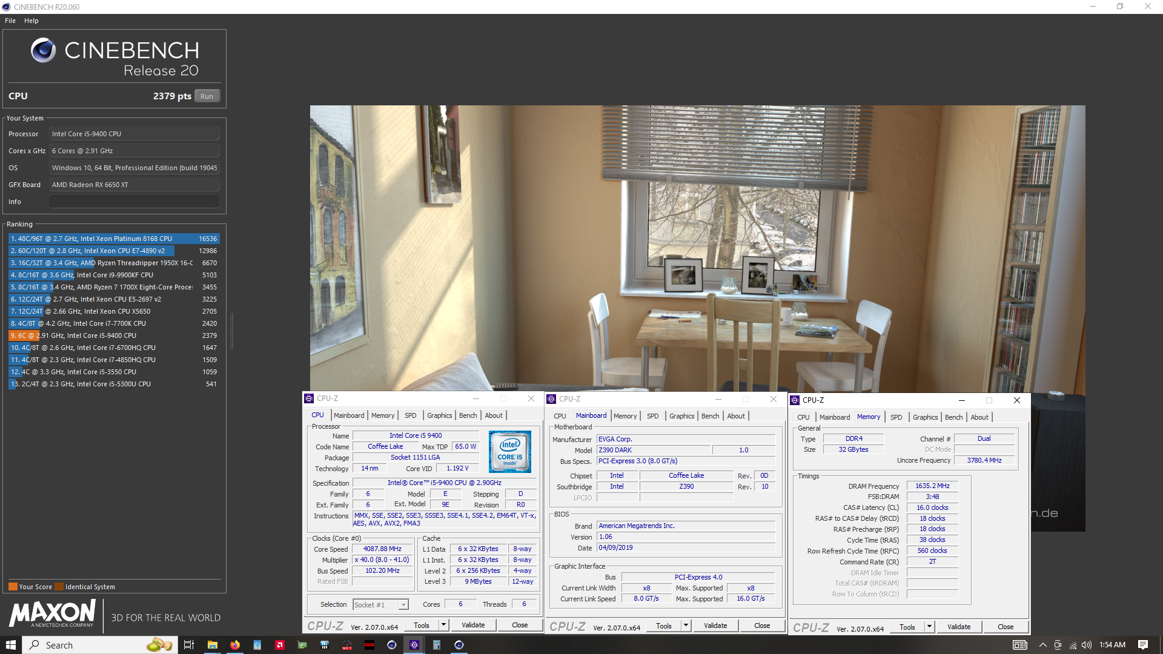Image resolution: width=1163 pixels, height=654 pixels.
Task: Open the Action Center notifications icon
Action: (1143, 645)
